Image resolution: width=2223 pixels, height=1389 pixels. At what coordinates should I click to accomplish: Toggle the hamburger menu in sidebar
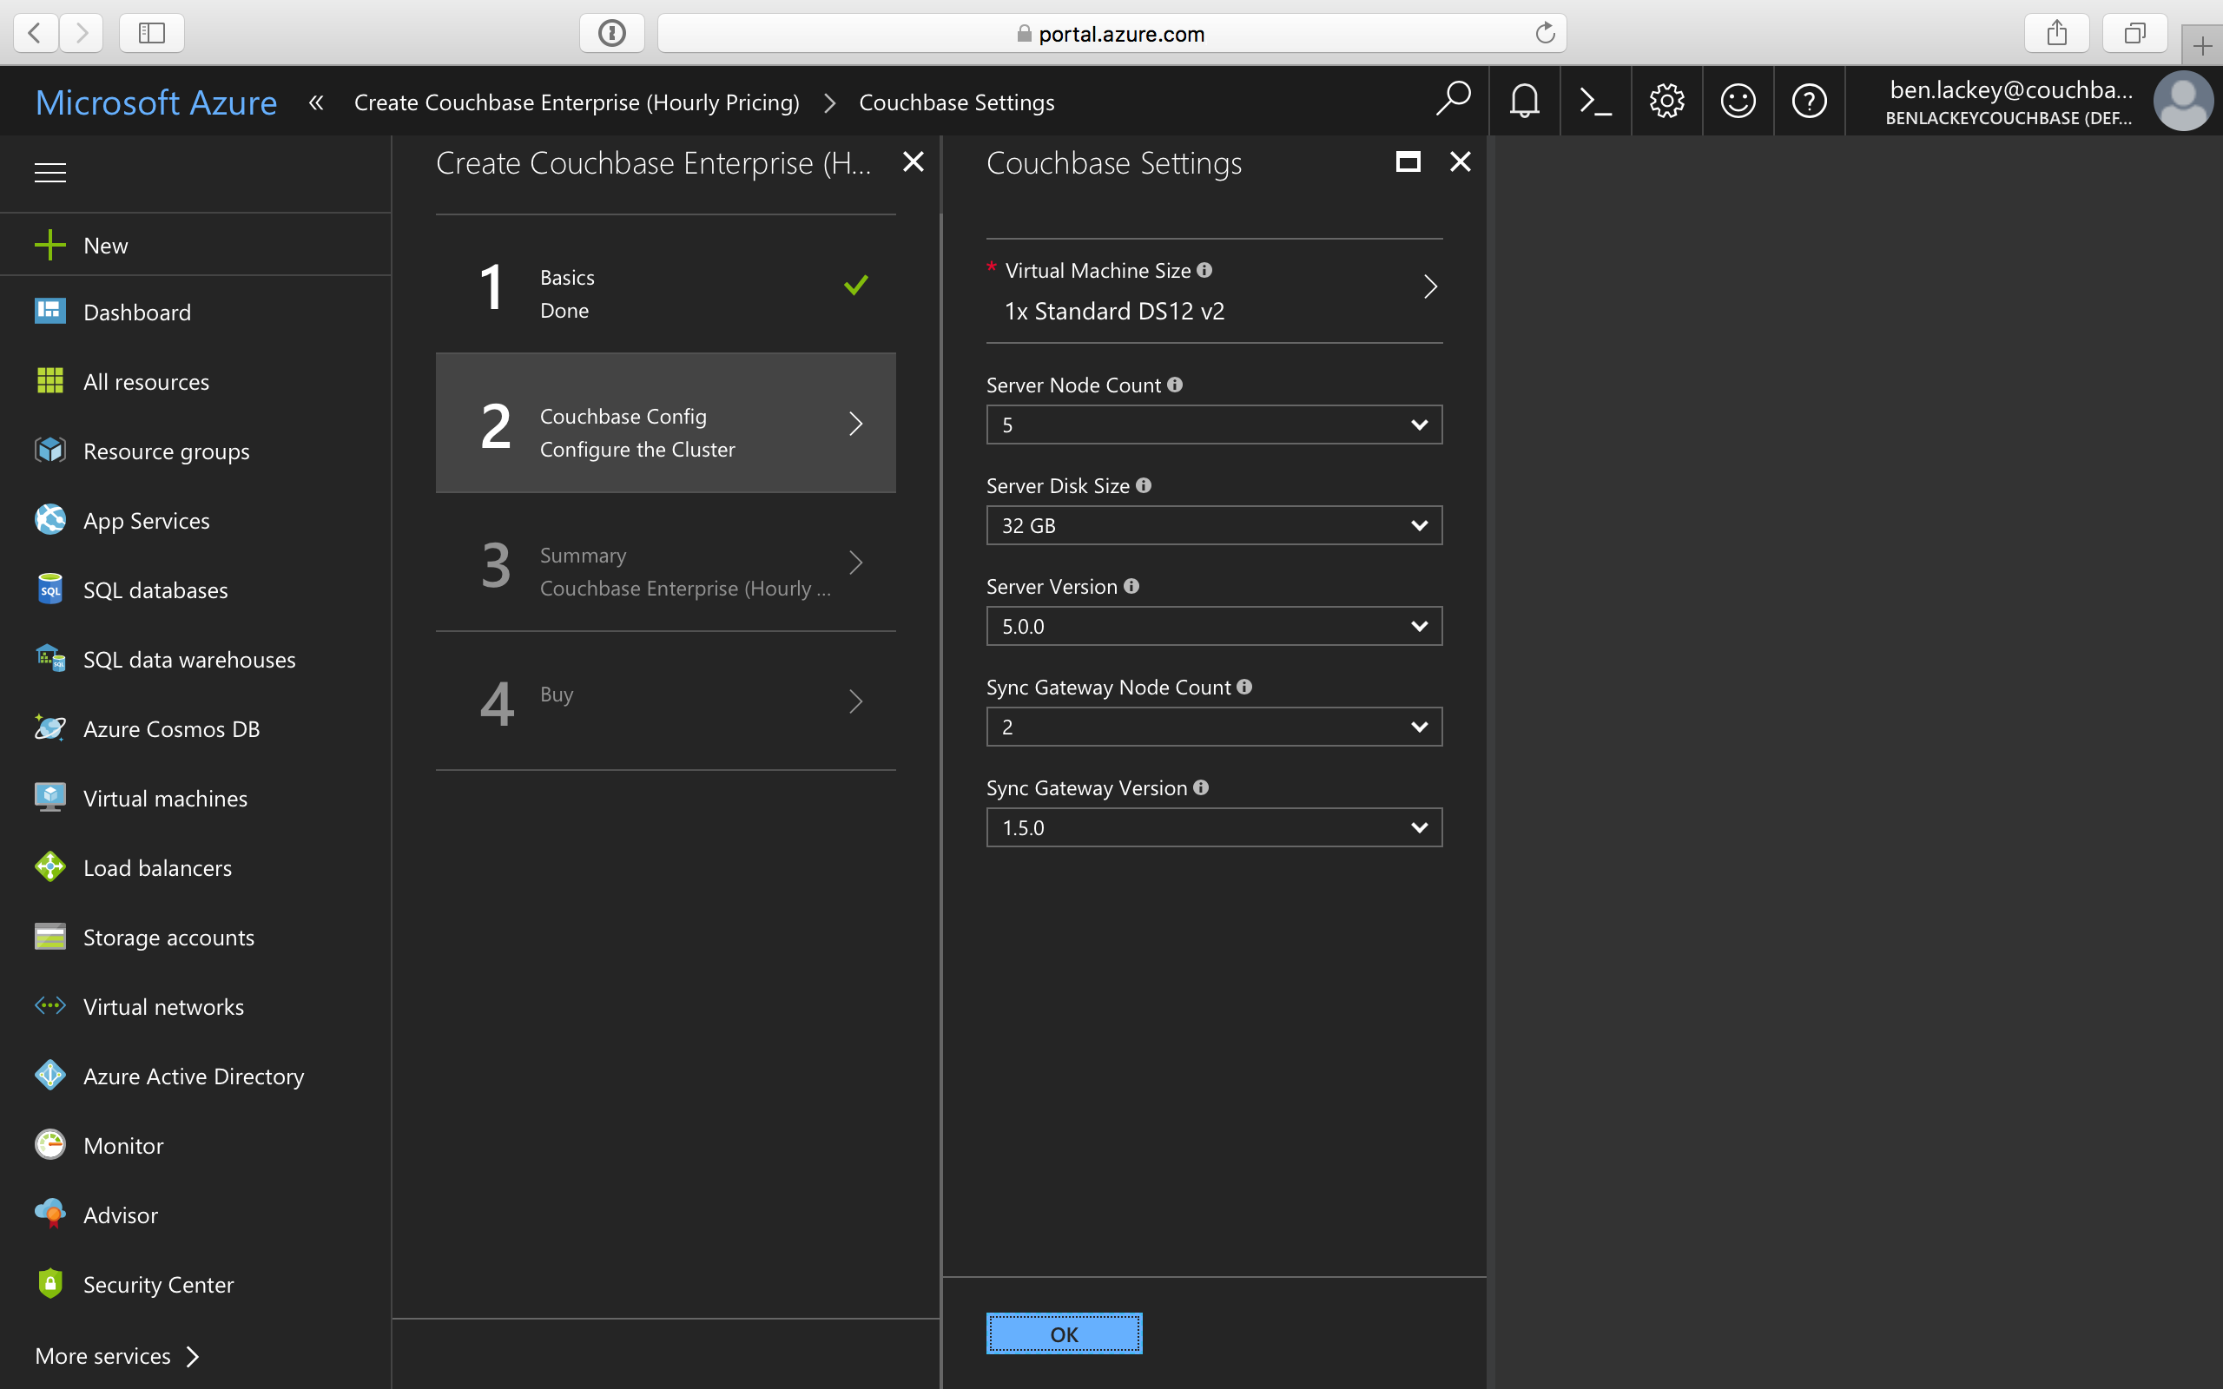coord(49,171)
